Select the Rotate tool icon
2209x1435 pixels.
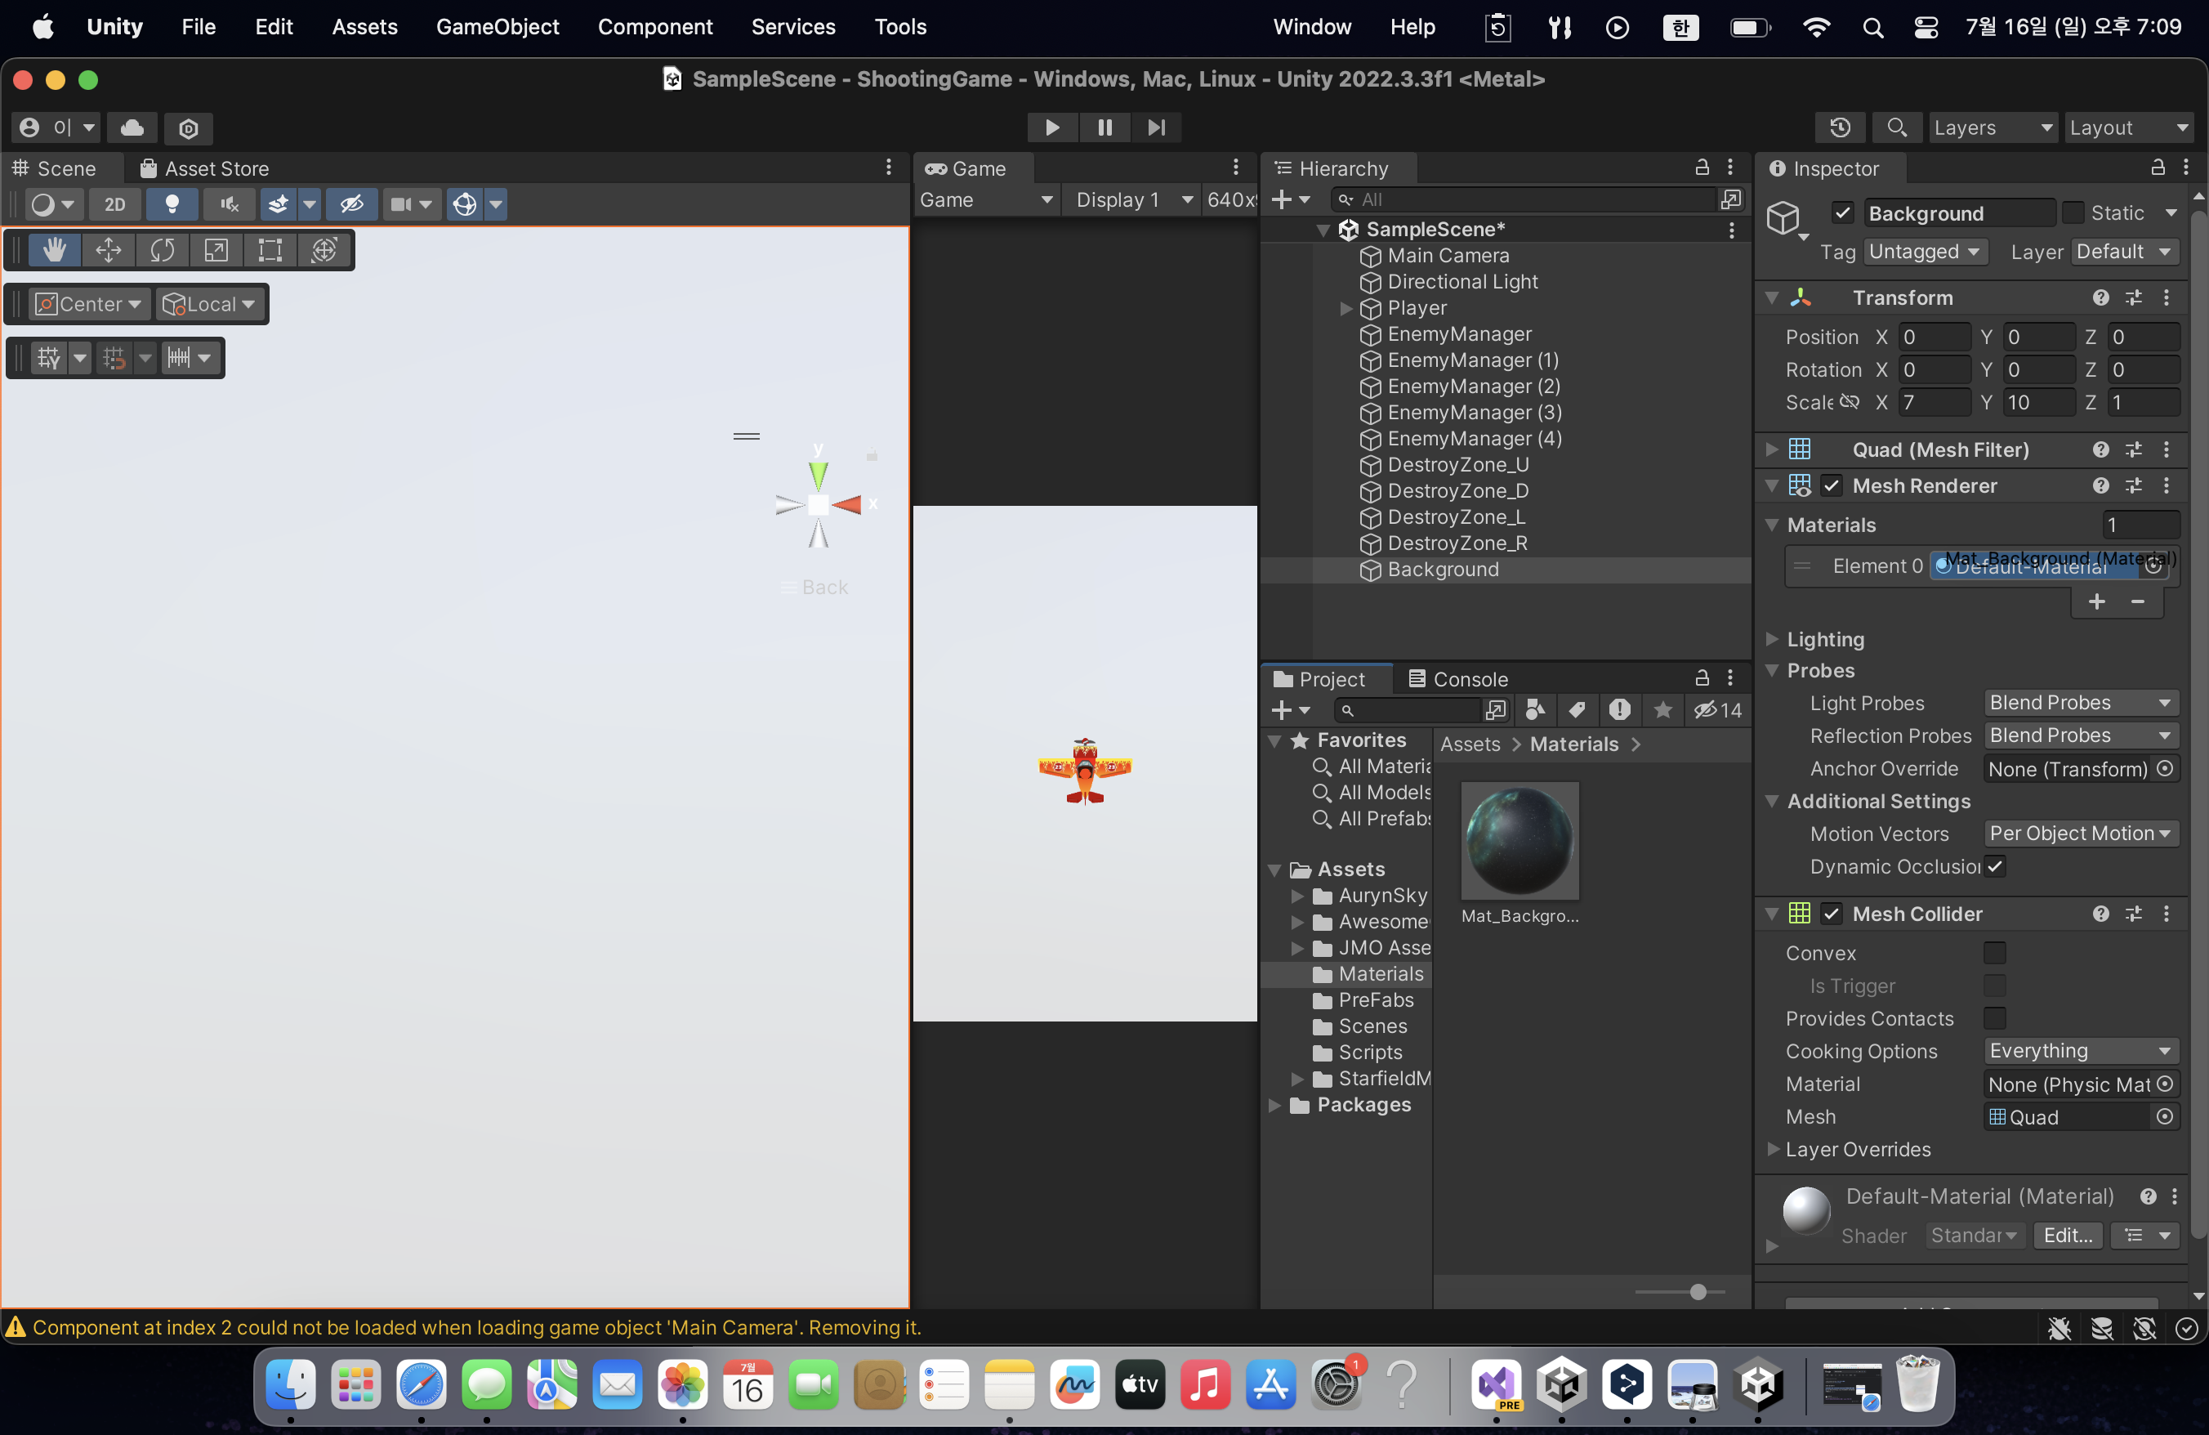pos(163,250)
